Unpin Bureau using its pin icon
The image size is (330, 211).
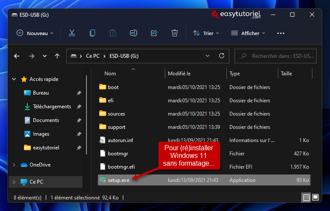[x=79, y=93]
